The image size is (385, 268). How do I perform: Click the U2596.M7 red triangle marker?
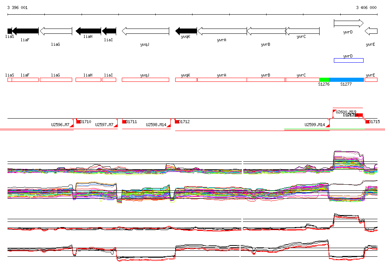coord(72,125)
